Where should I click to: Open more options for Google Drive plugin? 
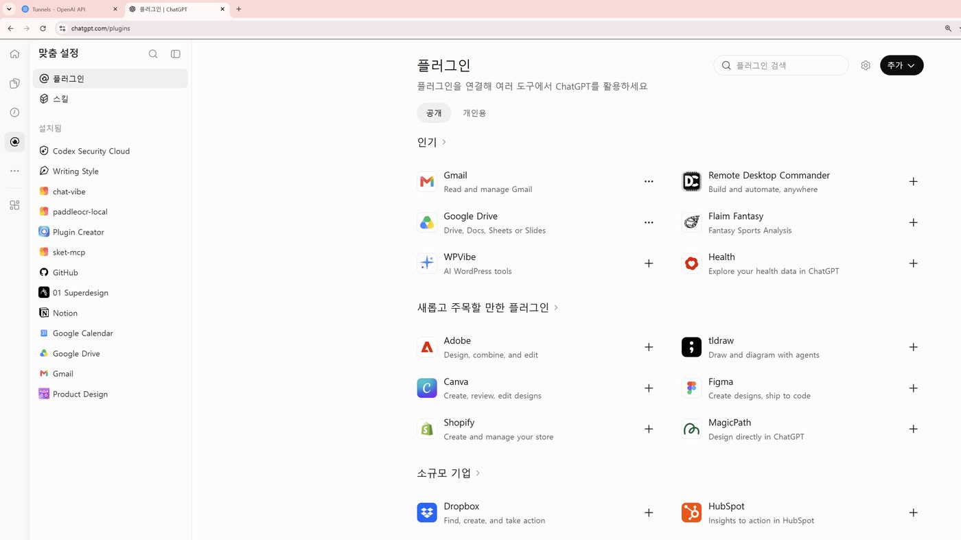[x=649, y=223]
